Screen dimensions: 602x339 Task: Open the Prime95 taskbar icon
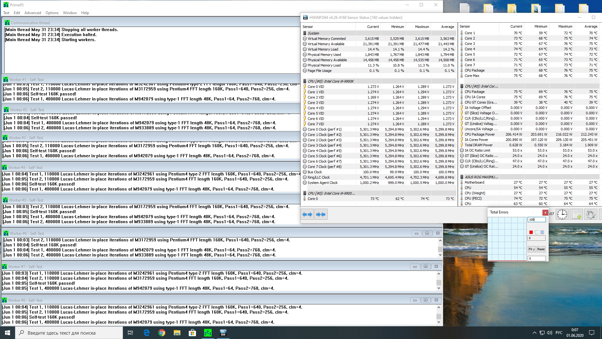click(x=208, y=333)
